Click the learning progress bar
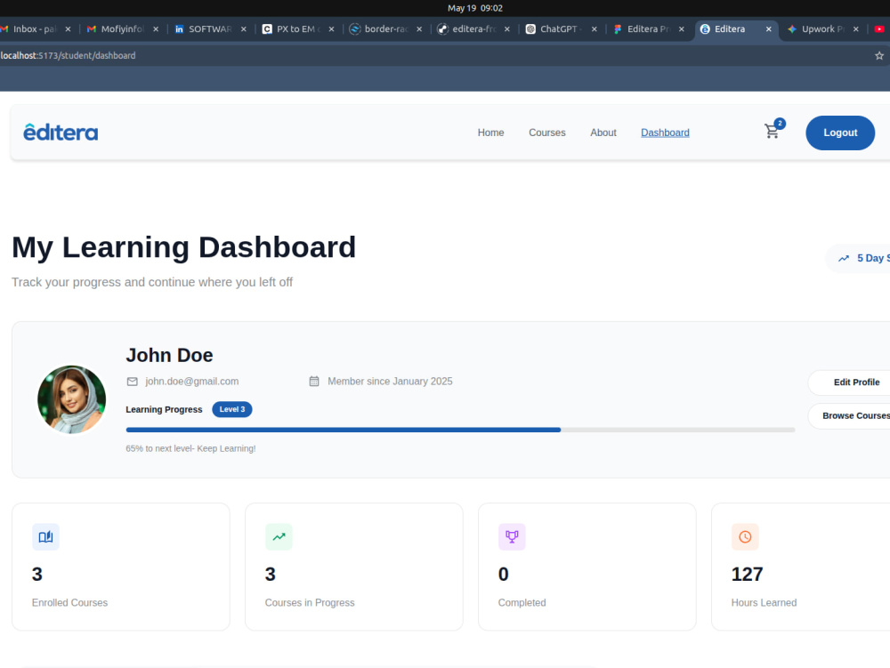Viewport: 890px width, 668px height. [x=460, y=430]
